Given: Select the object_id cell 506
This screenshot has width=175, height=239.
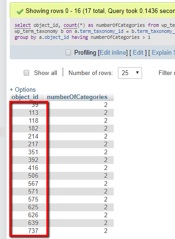Looking at the screenshot, I should pos(33,176).
